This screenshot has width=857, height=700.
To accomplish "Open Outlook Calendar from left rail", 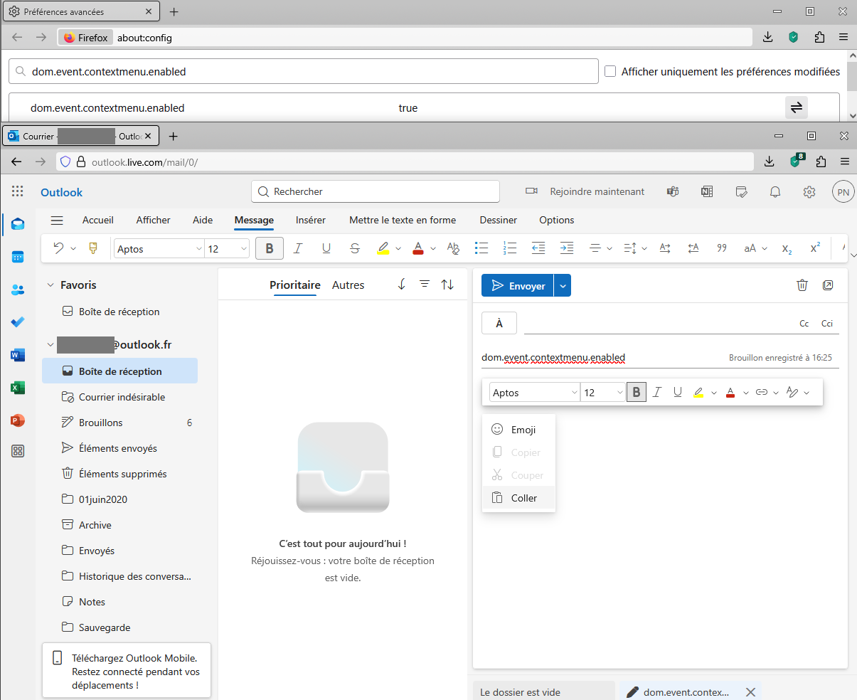I will 18,257.
